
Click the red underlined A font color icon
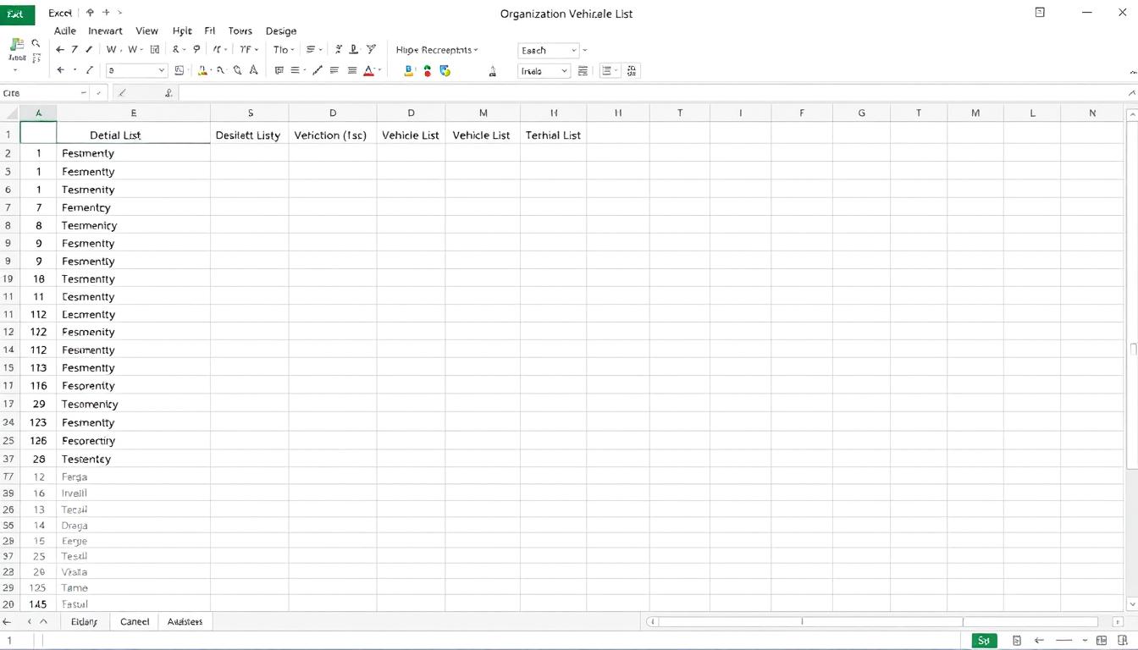[369, 71]
